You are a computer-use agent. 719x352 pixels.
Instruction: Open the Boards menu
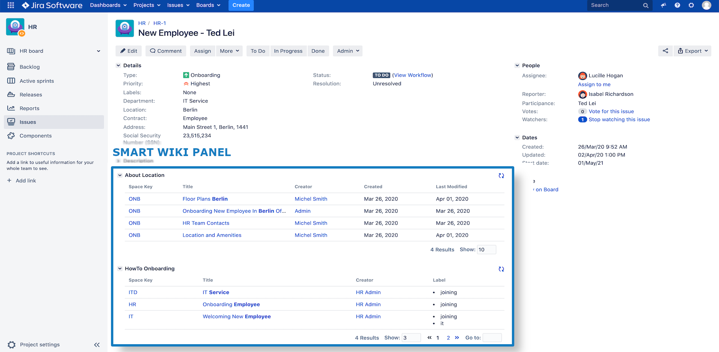[208, 5]
